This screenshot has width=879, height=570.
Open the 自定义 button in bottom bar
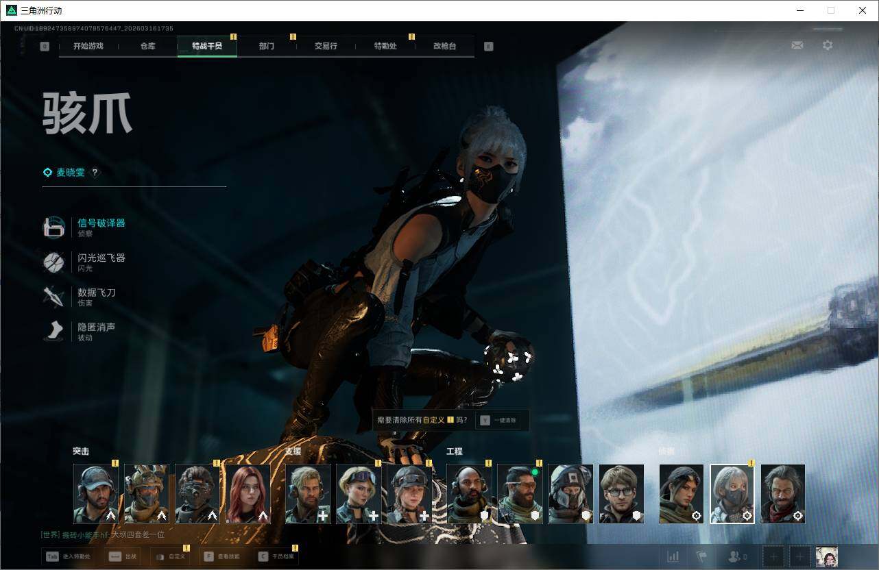point(169,557)
